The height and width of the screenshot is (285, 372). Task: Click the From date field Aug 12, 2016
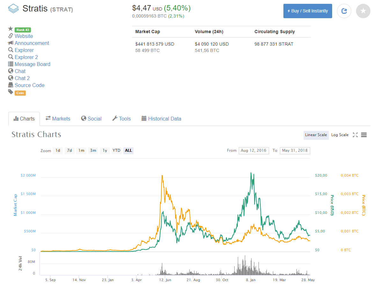(254, 151)
